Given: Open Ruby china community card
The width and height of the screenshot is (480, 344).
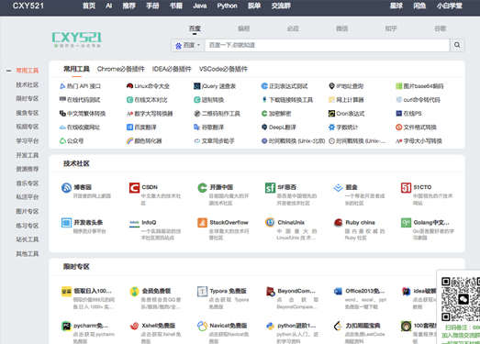Looking at the screenshot, I should coord(359,229).
